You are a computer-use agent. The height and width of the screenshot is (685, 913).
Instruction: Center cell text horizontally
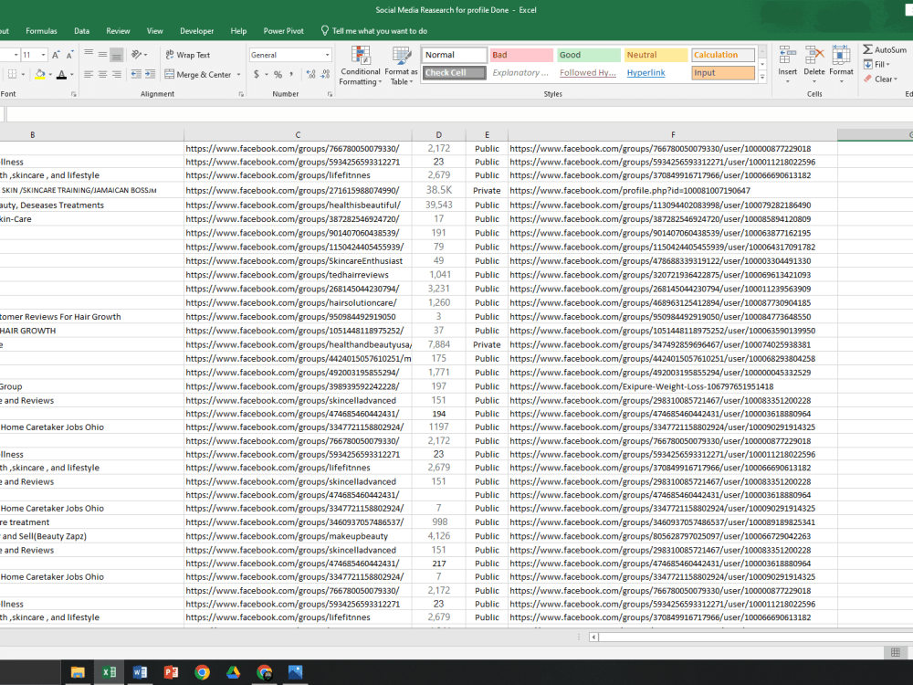[102, 75]
